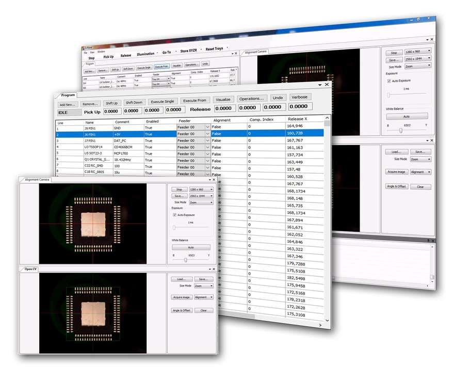
Task: Open the Feeder dropdown on the C22 RC_SMD row
Action: click(207, 167)
